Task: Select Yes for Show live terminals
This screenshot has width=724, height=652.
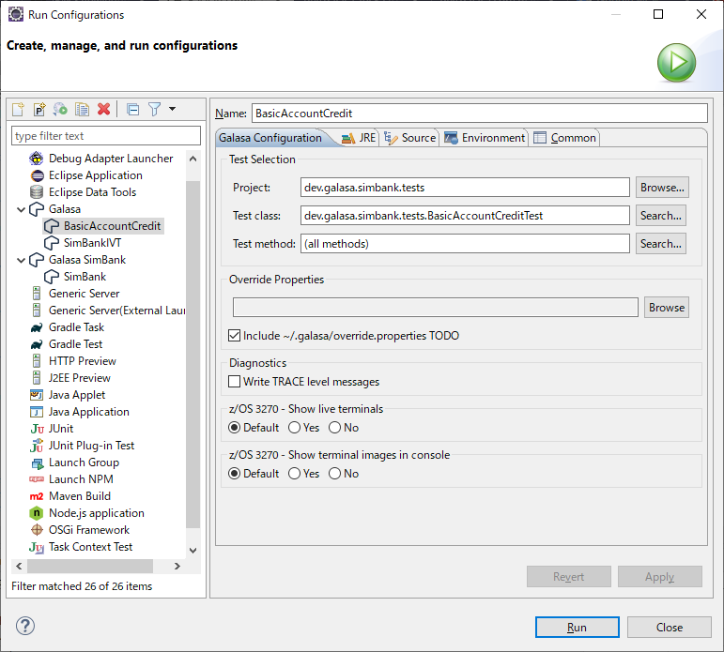Action: [294, 428]
